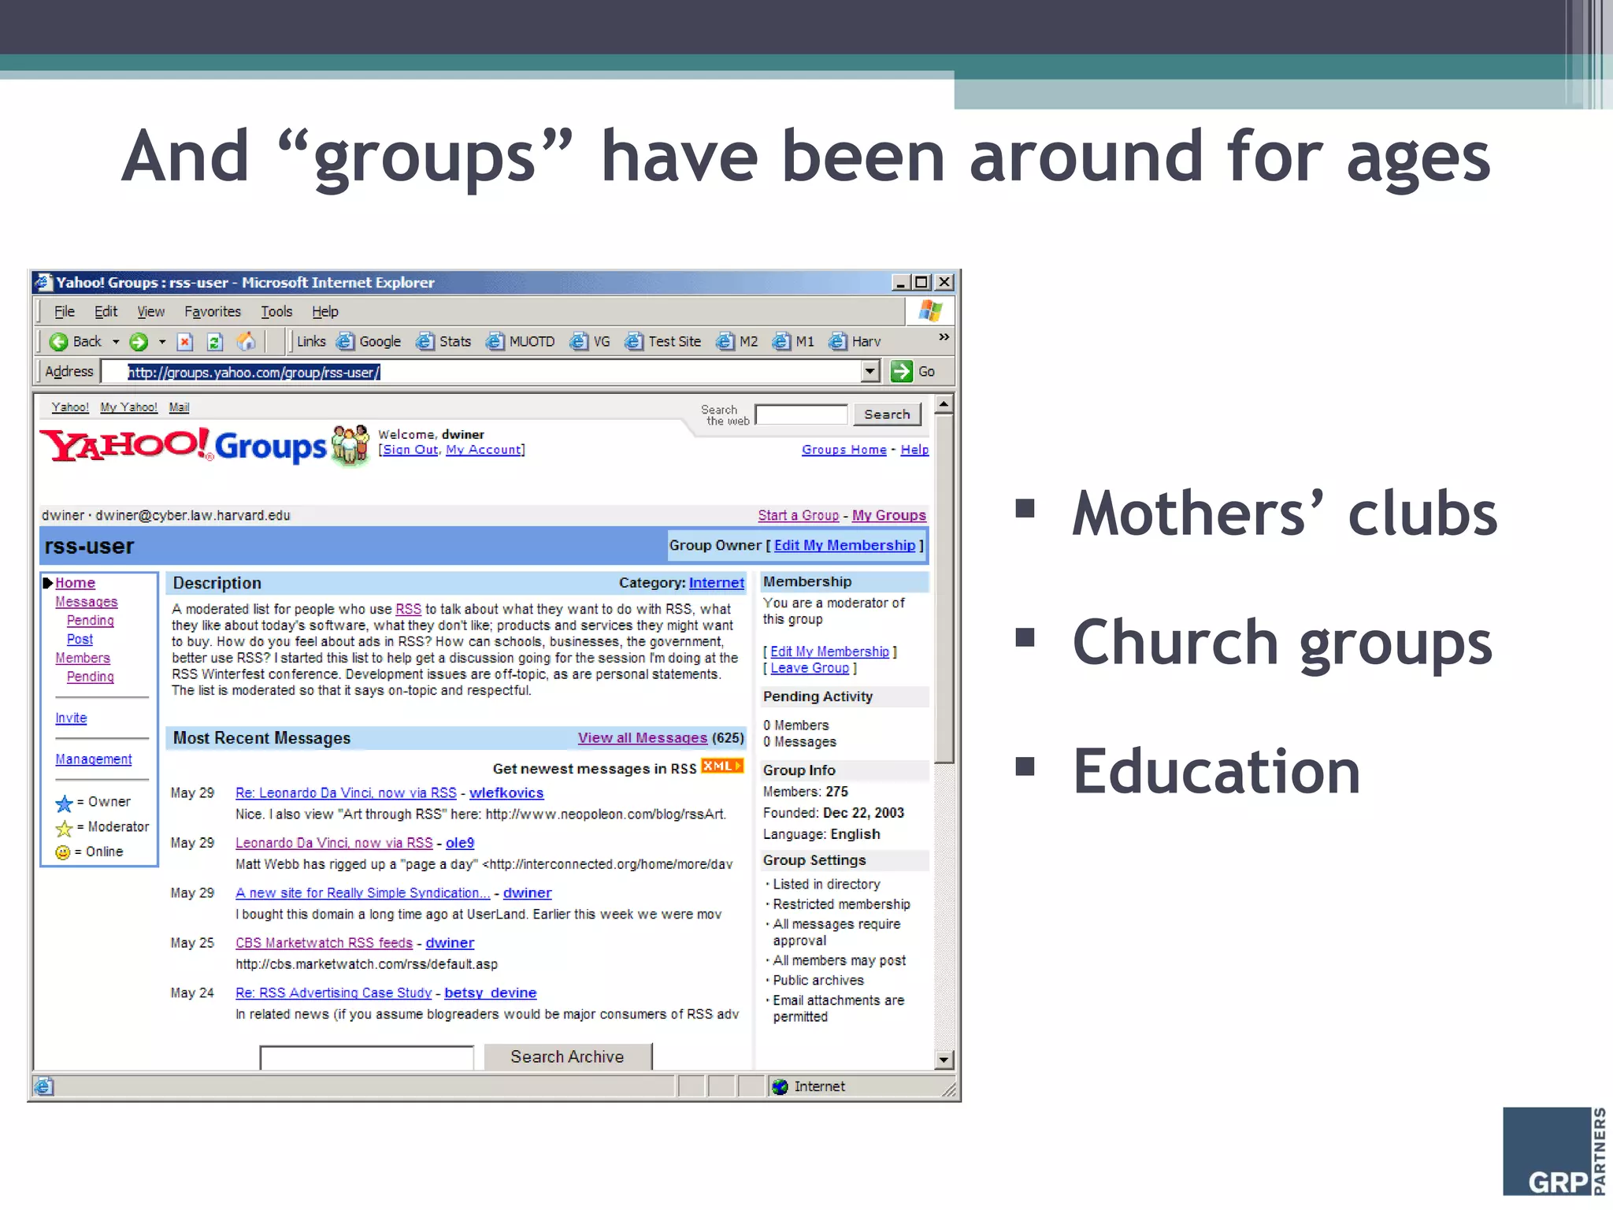
Task: Open the Favorites menu
Action: click(x=213, y=311)
